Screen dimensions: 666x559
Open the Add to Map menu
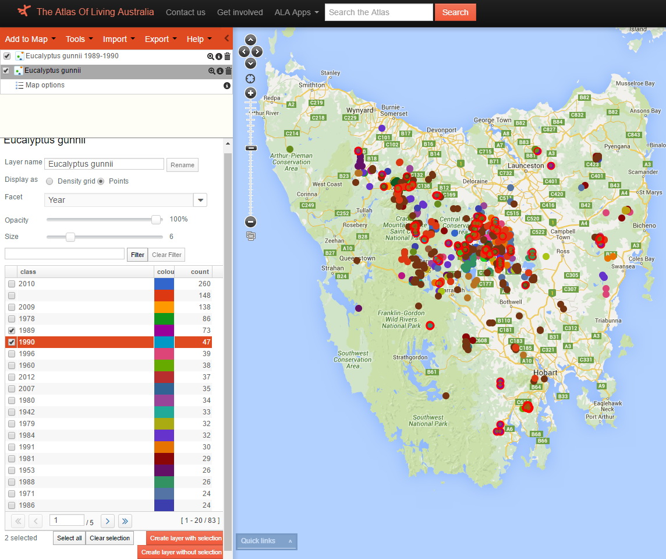point(30,39)
